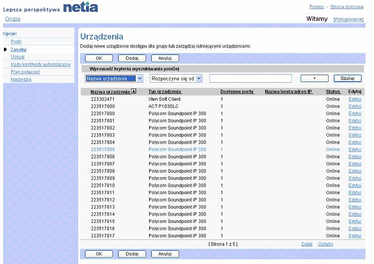Click the top Dodaj button
Image resolution: width=374 pixels, height=264 pixels.
[132, 58]
